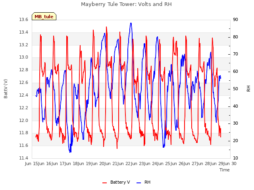Click the 50 right axis tick label
The image size is (254, 190).
235,89
